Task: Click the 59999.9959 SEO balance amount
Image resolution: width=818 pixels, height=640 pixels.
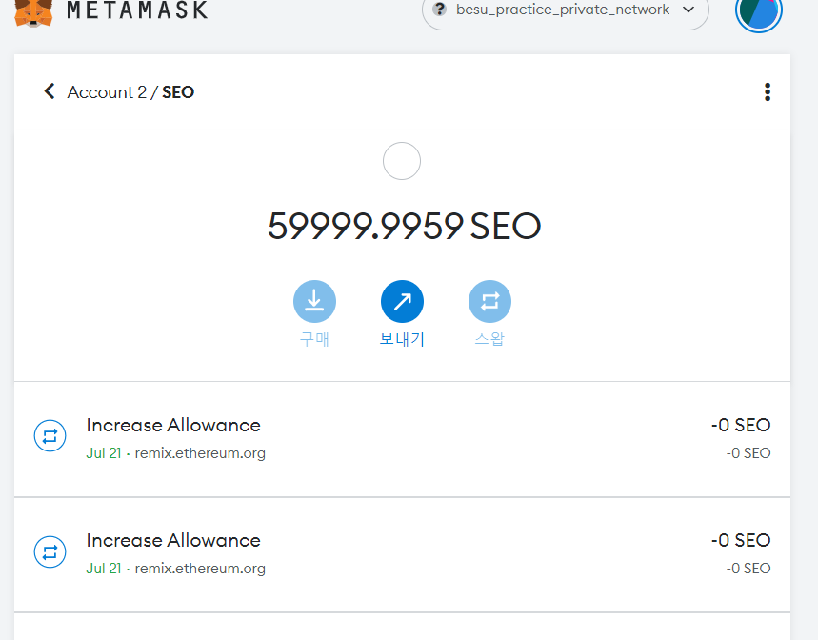Action: (404, 227)
